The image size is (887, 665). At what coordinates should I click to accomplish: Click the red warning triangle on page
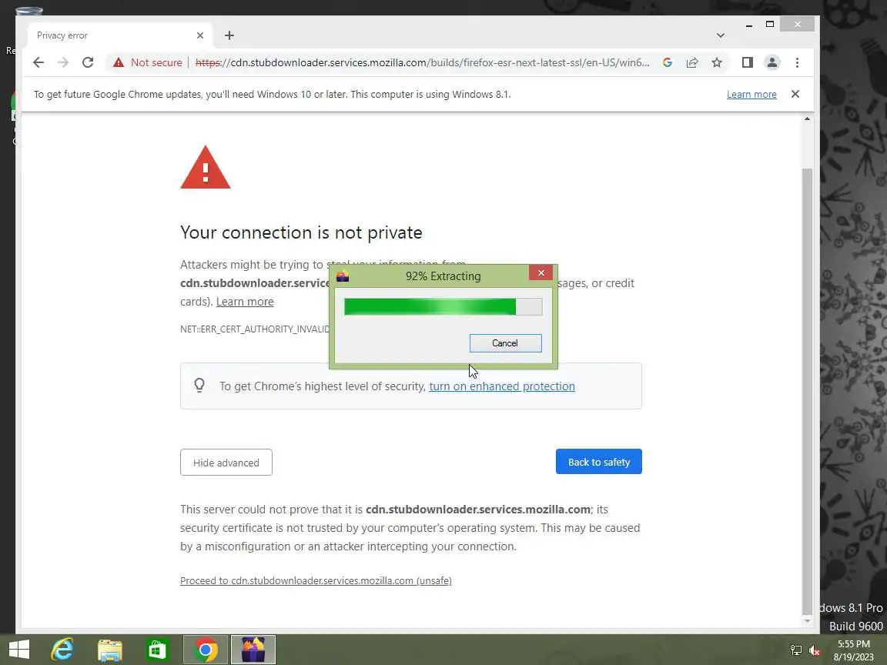tap(206, 167)
